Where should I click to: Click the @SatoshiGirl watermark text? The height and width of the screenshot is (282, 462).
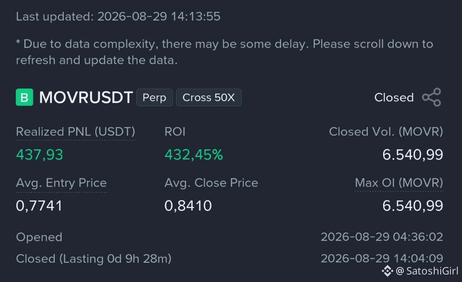pos(427,271)
